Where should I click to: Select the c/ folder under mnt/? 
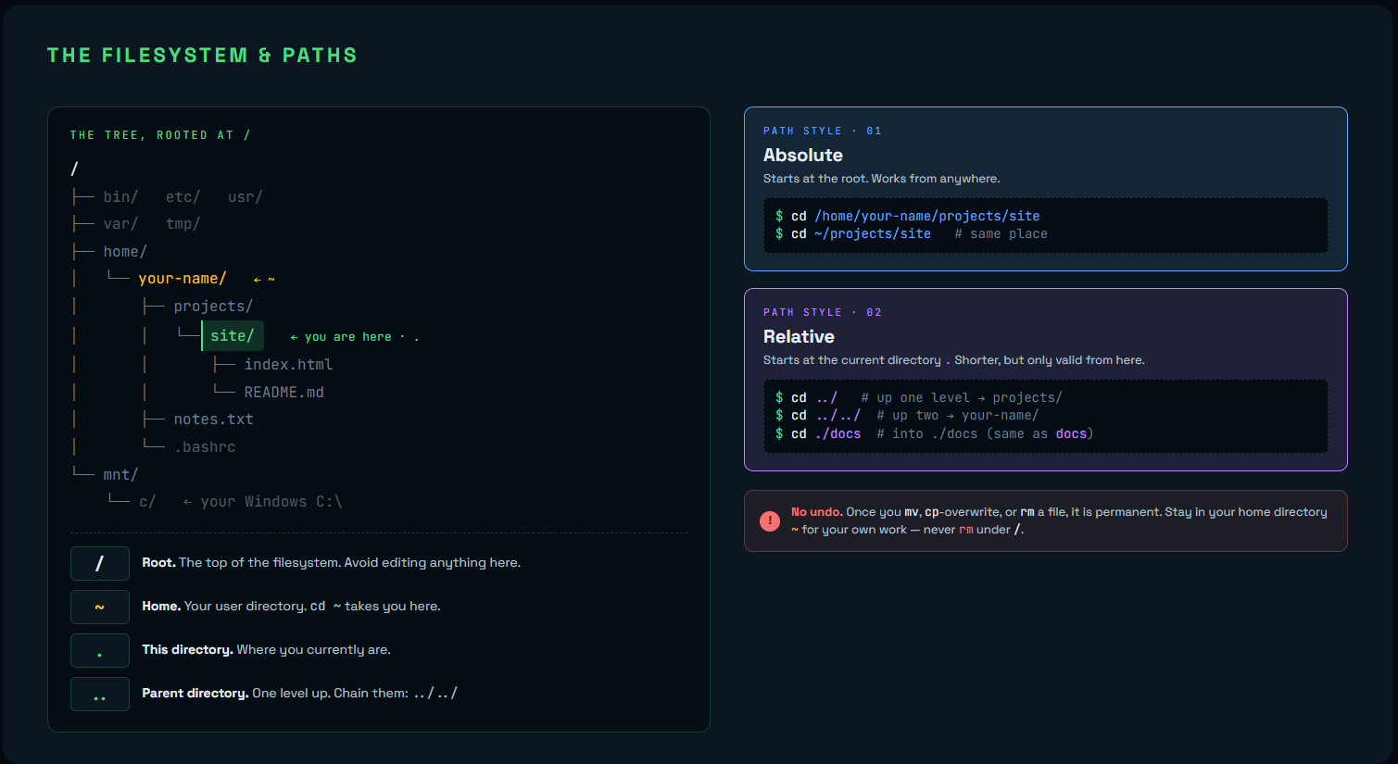pos(147,502)
